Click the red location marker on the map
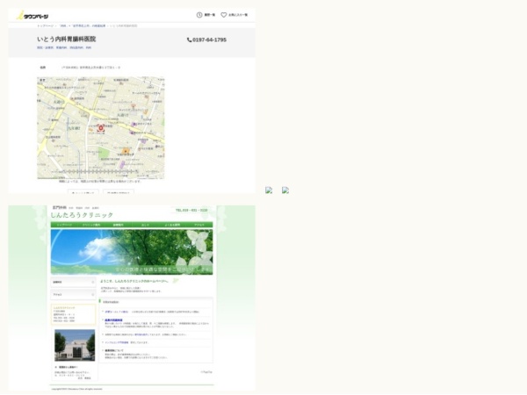Screen dimensions: 527x395 [x=100, y=128]
